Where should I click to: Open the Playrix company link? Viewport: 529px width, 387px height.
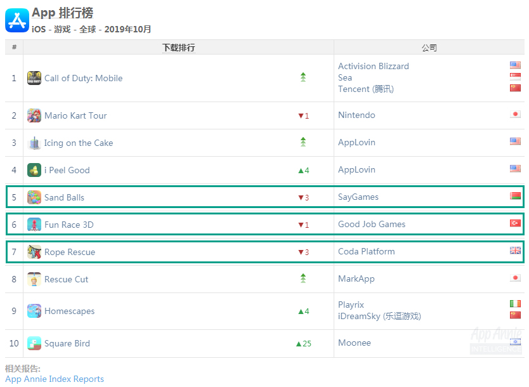351,305
